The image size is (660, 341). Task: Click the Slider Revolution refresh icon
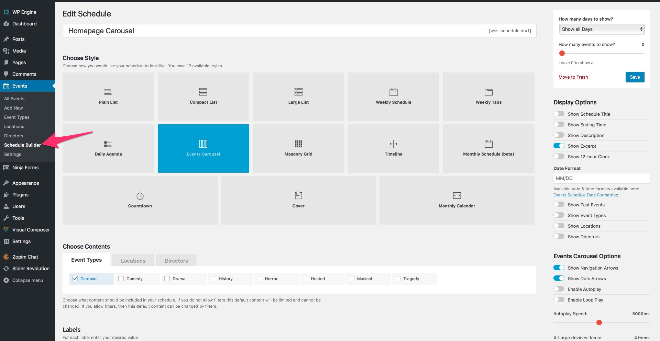pyautogui.click(x=6, y=269)
